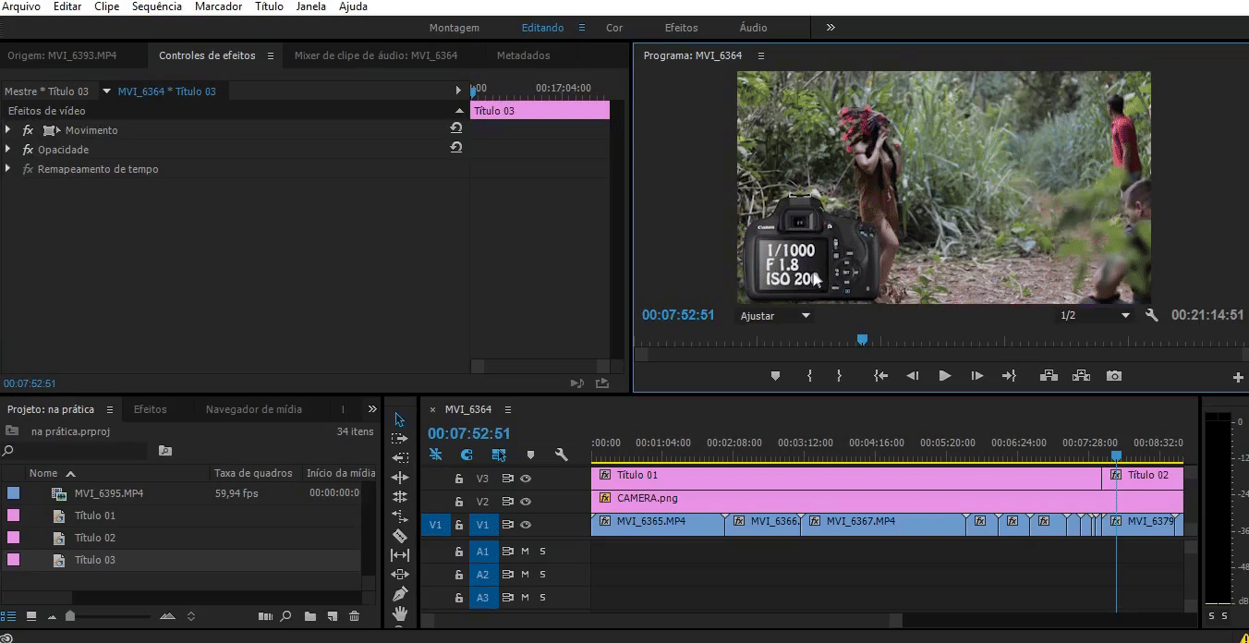Screen dimensions: 1249x643
Task: Click the New Bin folder icon
Action: pos(310,616)
